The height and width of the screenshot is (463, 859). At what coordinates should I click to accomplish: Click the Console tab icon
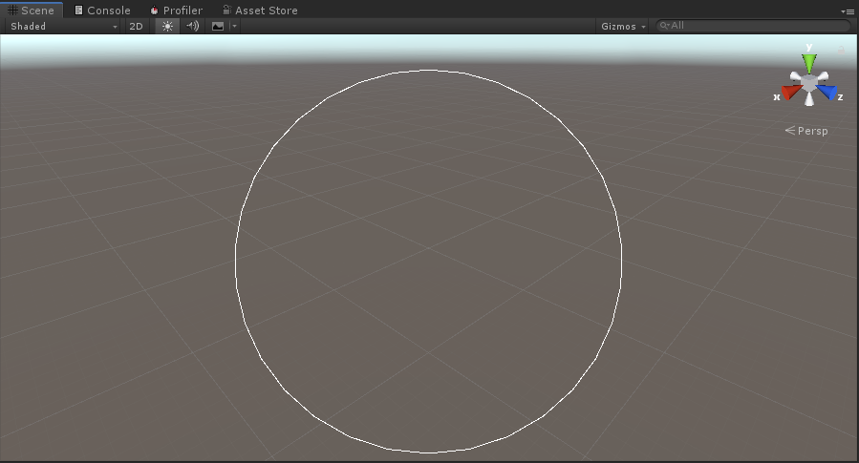tap(78, 10)
